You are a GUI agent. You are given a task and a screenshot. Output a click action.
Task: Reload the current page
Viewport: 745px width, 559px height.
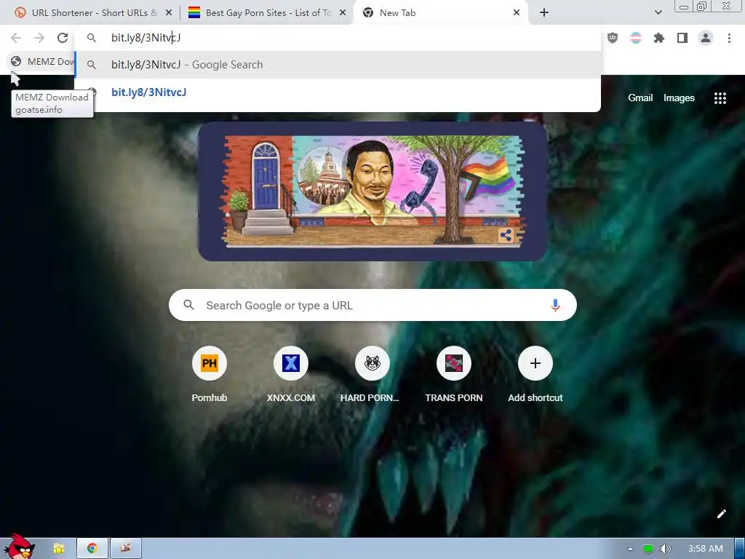[63, 38]
